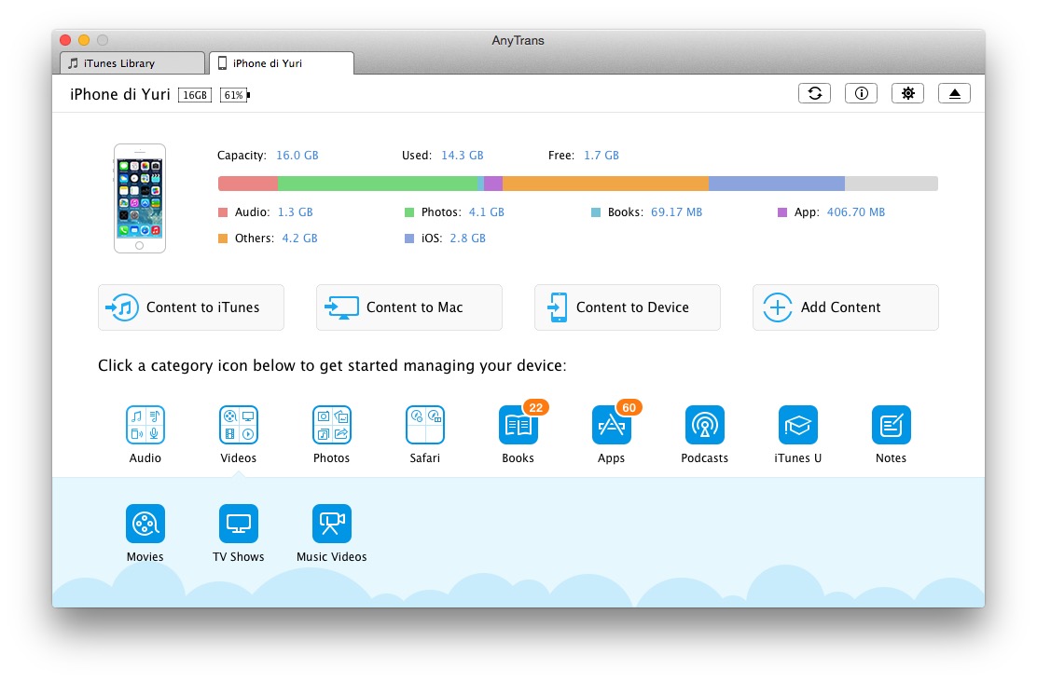The height and width of the screenshot is (682, 1037).
Task: Click the Content to iTunes button
Action: pyautogui.click(x=191, y=307)
